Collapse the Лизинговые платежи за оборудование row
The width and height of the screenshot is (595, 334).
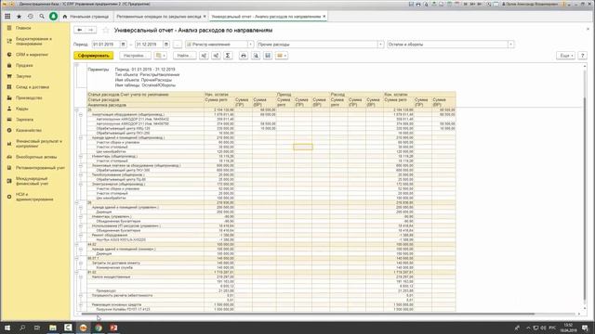81,165
